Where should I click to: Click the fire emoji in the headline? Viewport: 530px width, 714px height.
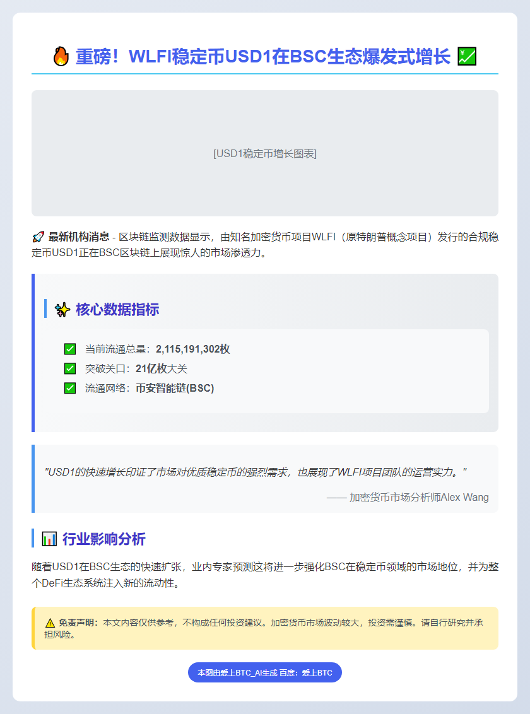(61, 57)
